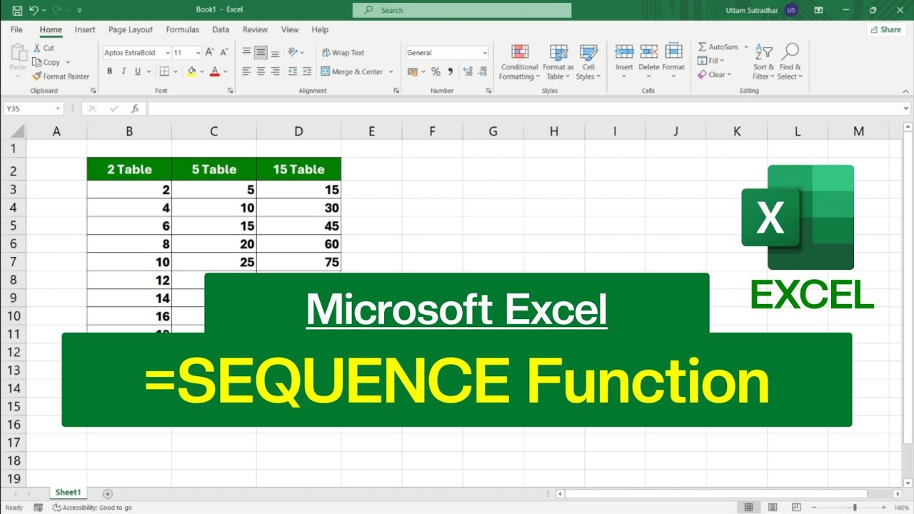Click Accounting Number Format icon
Image resolution: width=914 pixels, height=514 pixels.
413,71
